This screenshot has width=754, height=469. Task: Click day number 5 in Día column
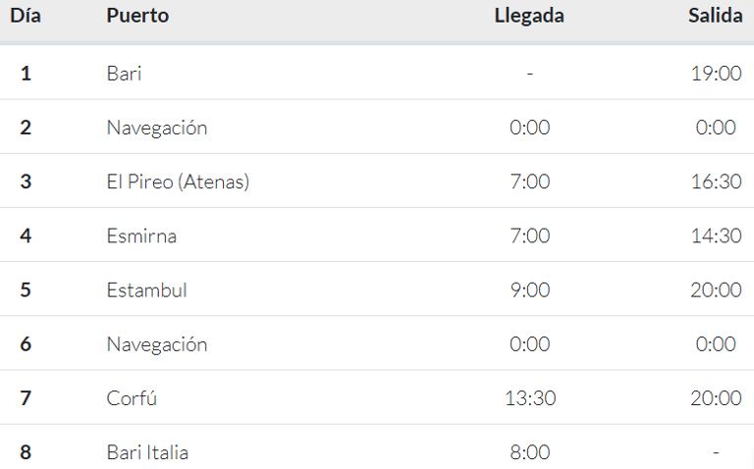(26, 290)
